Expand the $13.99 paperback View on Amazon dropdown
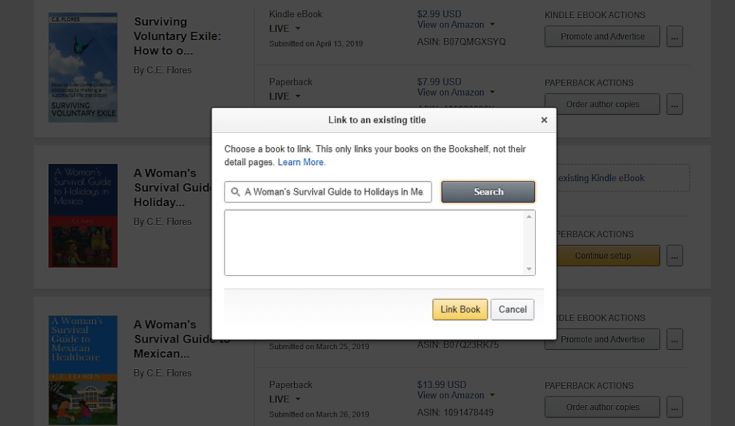Viewport: 735px width, 426px height. click(x=456, y=395)
